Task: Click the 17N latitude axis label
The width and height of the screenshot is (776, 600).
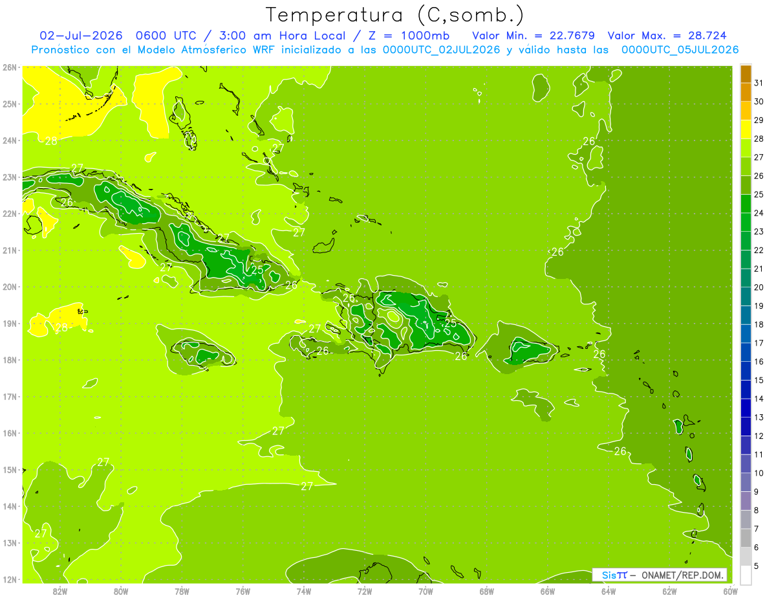Action: 10,397
